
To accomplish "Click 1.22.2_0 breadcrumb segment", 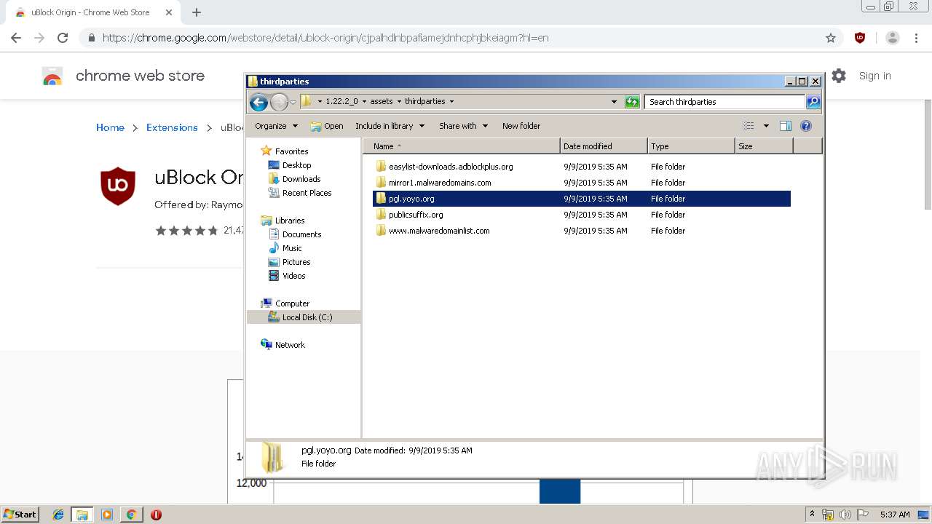I will [341, 102].
